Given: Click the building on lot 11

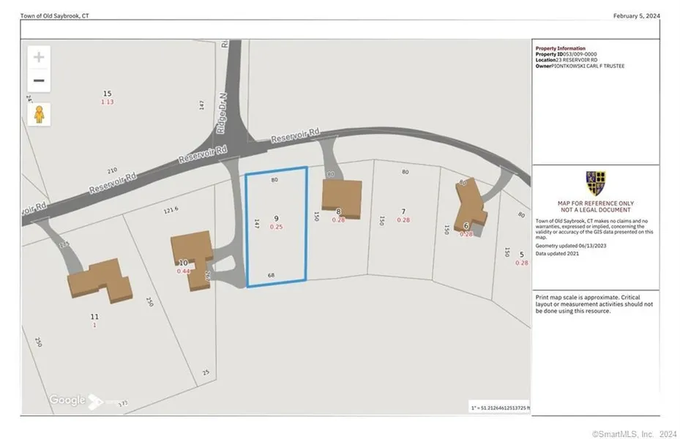Looking at the screenshot, I should pos(99,279).
